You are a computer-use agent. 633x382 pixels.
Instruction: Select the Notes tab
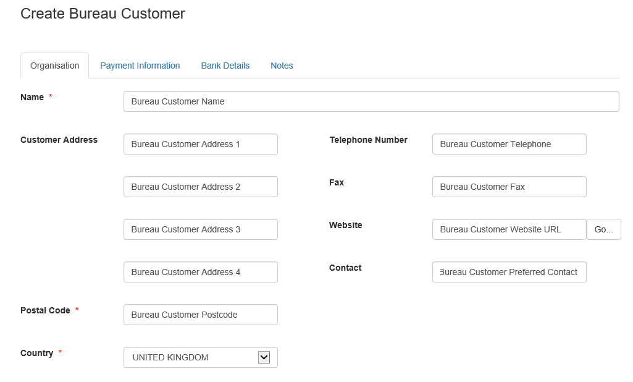[282, 66]
